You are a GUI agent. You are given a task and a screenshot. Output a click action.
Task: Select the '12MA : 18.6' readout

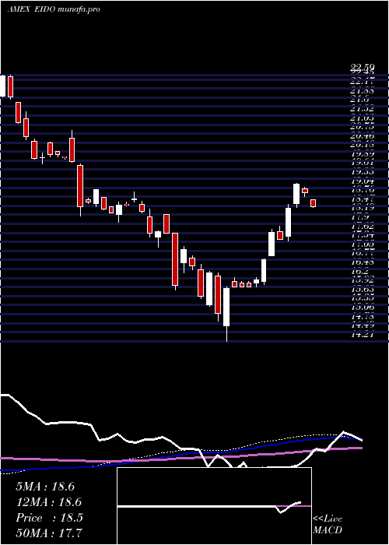coord(48,502)
